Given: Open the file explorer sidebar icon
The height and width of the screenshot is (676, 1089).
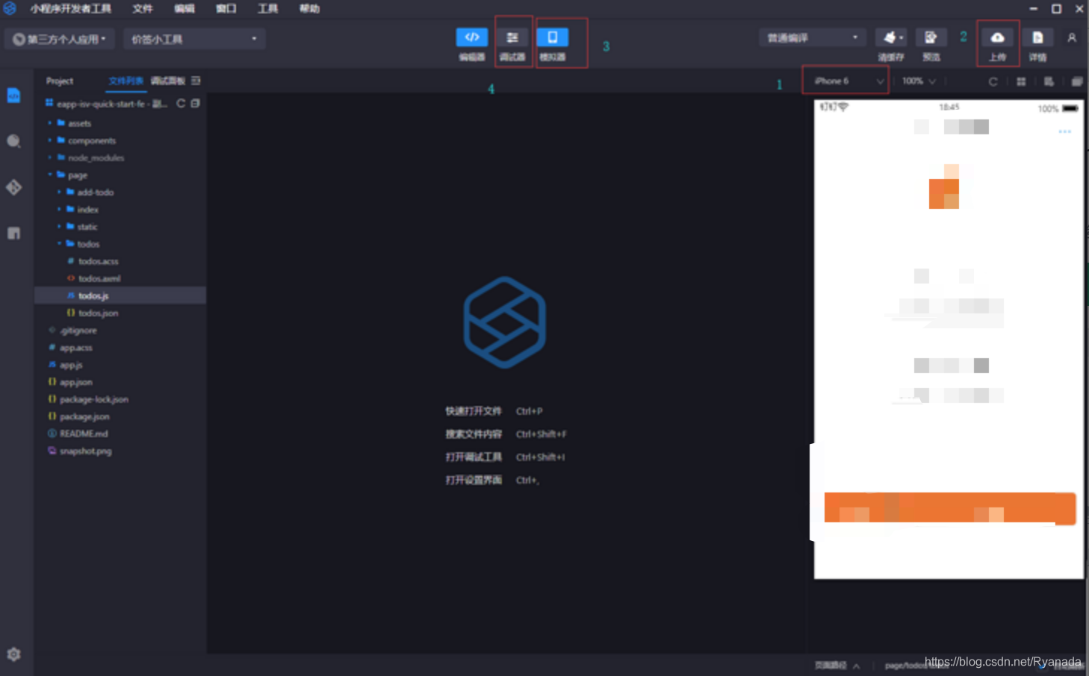Looking at the screenshot, I should click(13, 96).
